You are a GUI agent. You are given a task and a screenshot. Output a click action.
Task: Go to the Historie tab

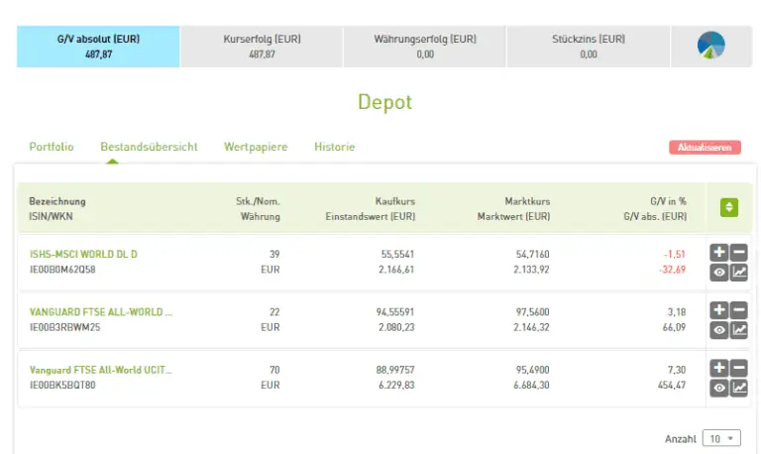(334, 147)
